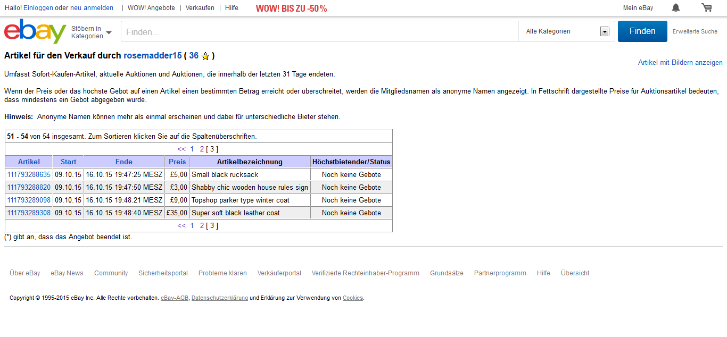Click the £5,00 price cell
The width and height of the screenshot is (727, 337).
(x=177, y=174)
